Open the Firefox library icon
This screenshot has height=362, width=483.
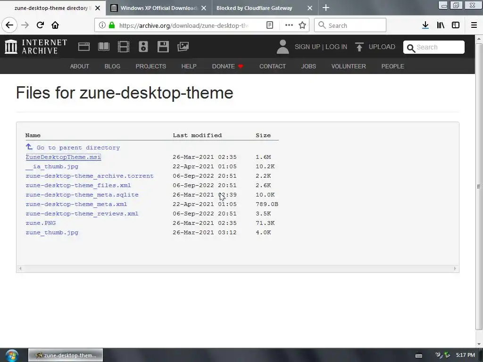441,25
